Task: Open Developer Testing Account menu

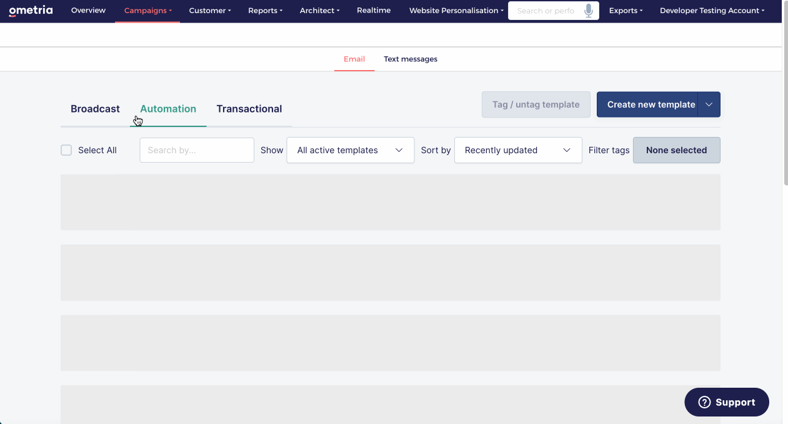Action: tap(712, 11)
